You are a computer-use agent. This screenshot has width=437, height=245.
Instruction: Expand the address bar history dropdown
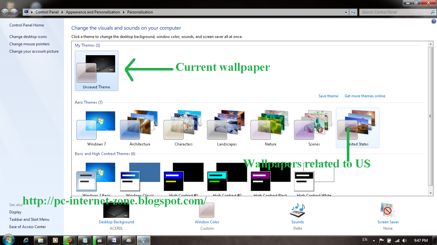346,12
